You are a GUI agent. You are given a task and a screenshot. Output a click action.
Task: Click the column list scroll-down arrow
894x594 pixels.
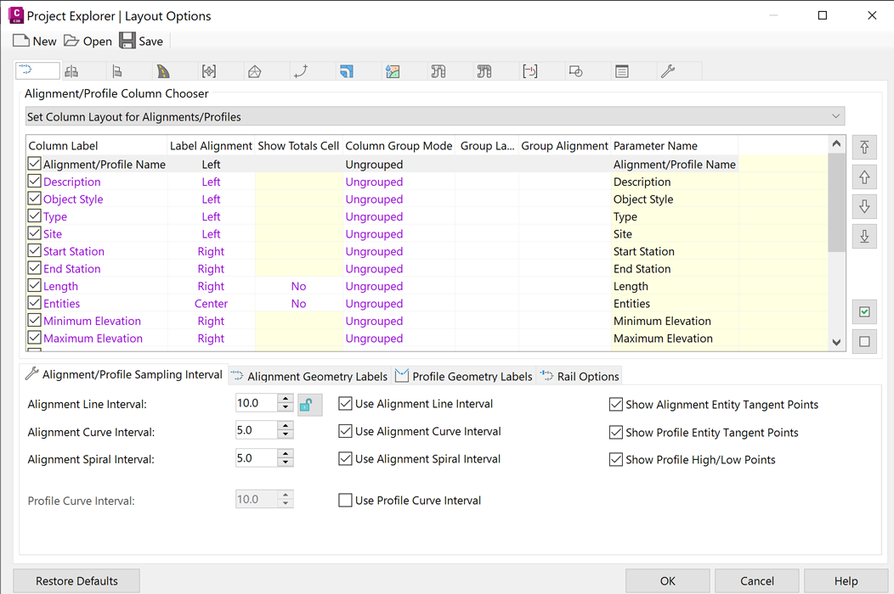pos(836,342)
